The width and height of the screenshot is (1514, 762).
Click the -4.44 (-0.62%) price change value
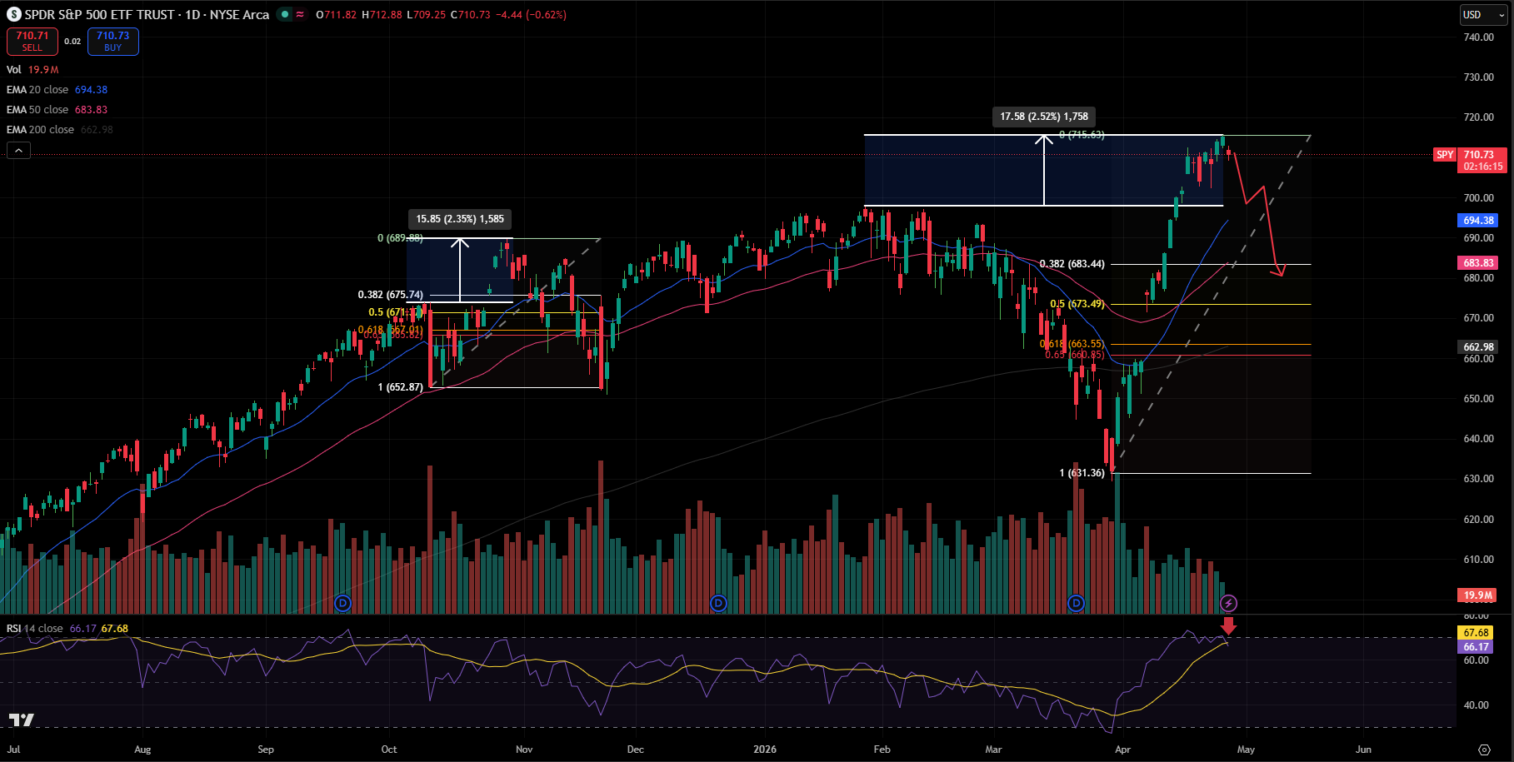click(x=531, y=15)
